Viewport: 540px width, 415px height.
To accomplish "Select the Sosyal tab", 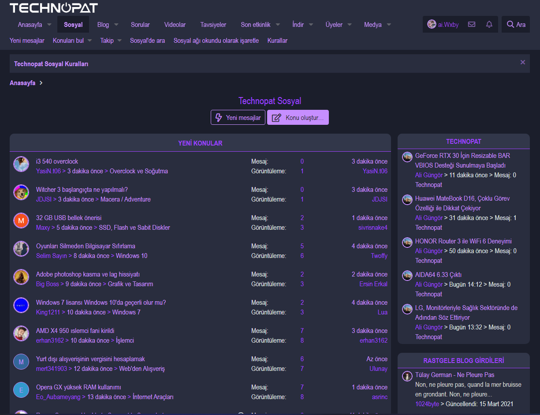I will point(73,25).
